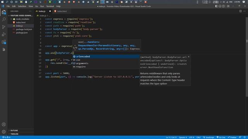248x139 pixels.
Task: Open notifications bell in status bar
Action: pos(245,137)
